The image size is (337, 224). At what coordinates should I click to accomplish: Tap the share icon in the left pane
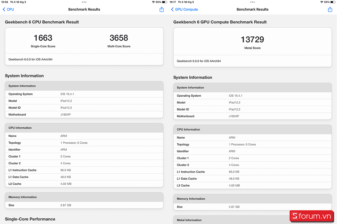pos(162,9)
